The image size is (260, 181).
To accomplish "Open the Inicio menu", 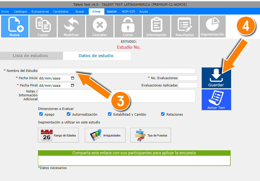I will (x=5, y=11).
